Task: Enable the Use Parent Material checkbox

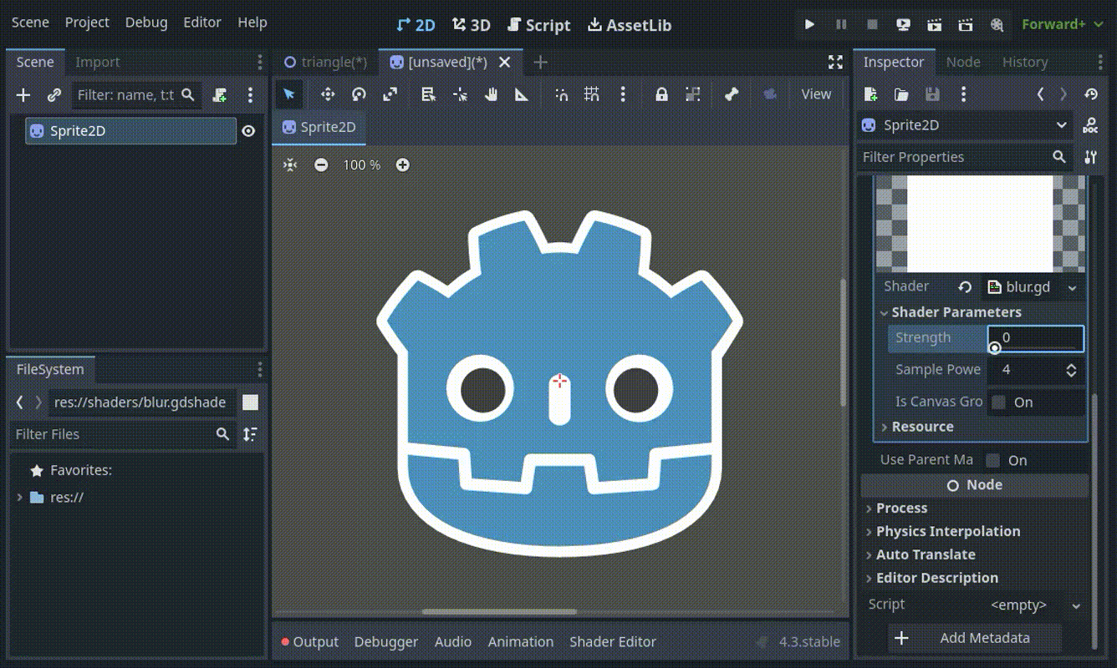Action: pyautogui.click(x=993, y=460)
